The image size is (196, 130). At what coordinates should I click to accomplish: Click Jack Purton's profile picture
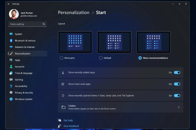point(14,14)
